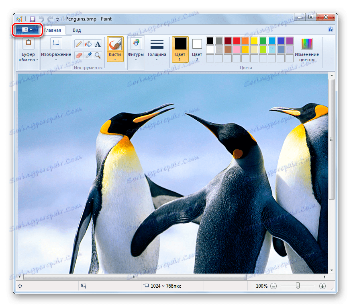This screenshot has width=351, height=307.
Task: Pick the brown color swatch
Action: coord(228,49)
